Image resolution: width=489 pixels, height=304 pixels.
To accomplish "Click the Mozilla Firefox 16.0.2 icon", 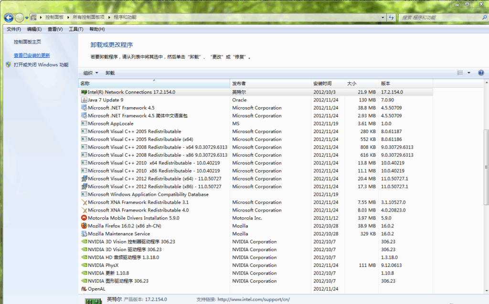I will tap(84, 226).
